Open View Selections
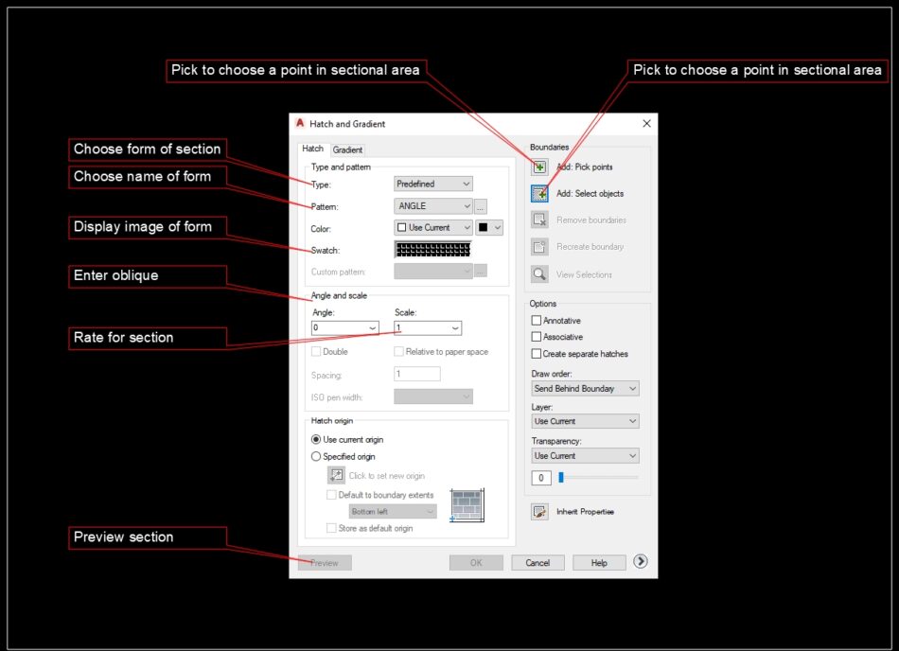Screen dimensions: 899x651 click(x=538, y=274)
